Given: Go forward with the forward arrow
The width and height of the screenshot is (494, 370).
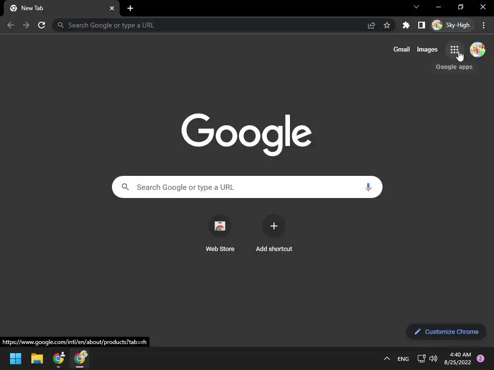Looking at the screenshot, I should click(26, 25).
